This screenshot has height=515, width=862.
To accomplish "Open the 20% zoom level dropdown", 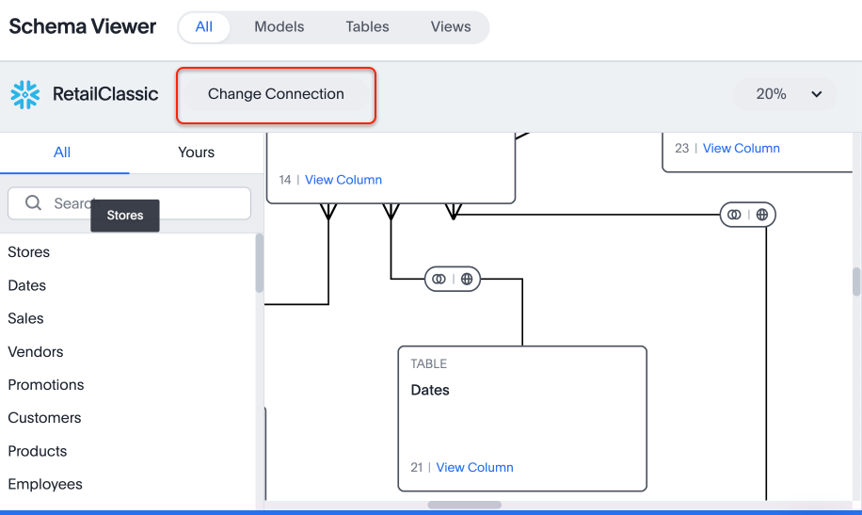I will (784, 94).
